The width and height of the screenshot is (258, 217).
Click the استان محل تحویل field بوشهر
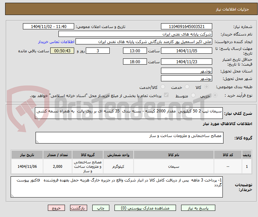coord(187,71)
